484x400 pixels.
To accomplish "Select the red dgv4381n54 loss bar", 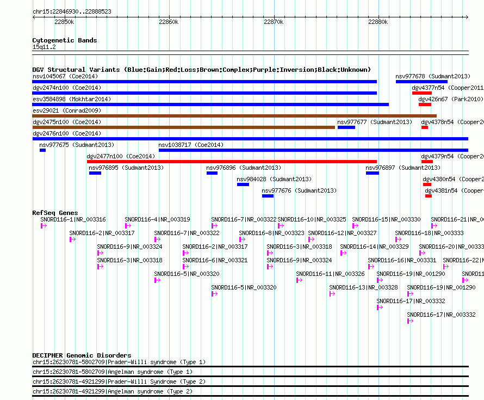I will click(x=429, y=196).
